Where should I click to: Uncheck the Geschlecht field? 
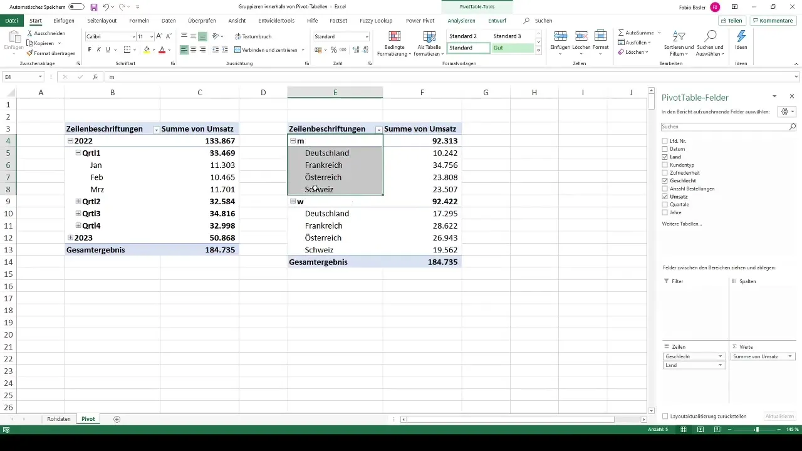pos(665,181)
